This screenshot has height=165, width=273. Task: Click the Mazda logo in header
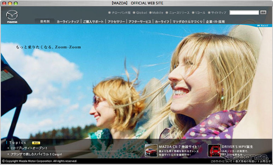point(12,17)
